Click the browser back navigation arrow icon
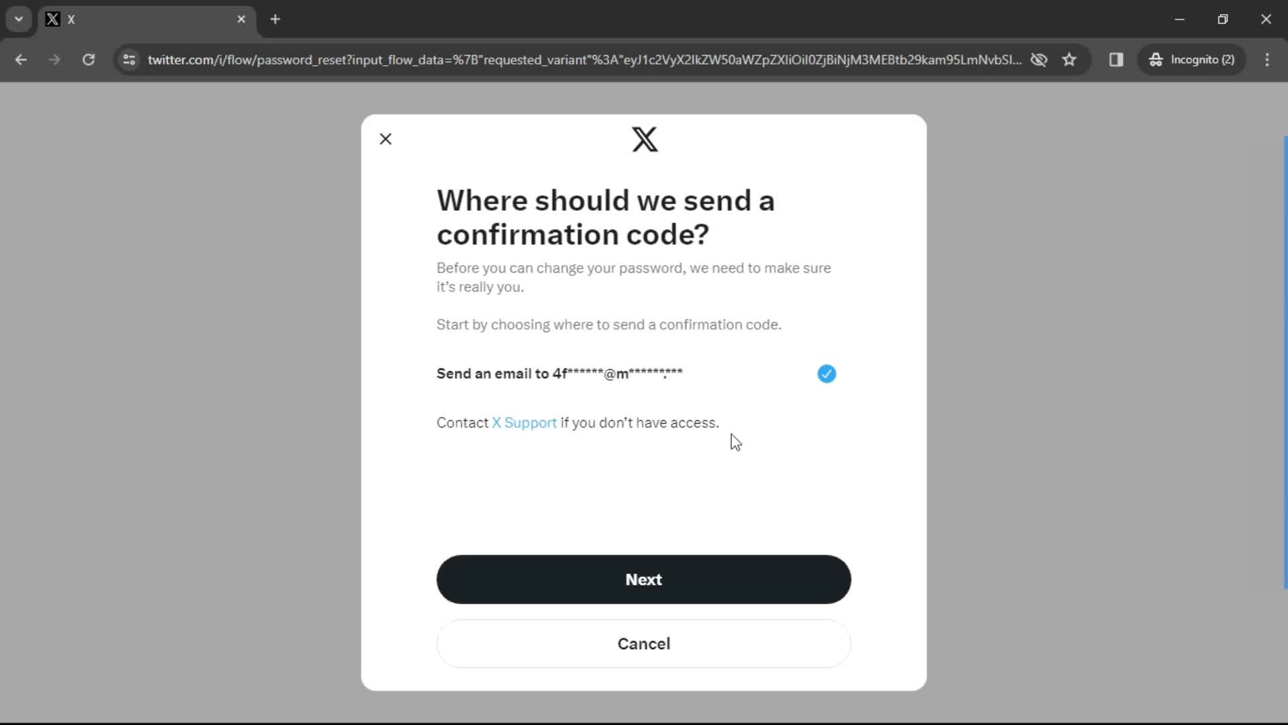Viewport: 1288px width, 725px height. (21, 59)
